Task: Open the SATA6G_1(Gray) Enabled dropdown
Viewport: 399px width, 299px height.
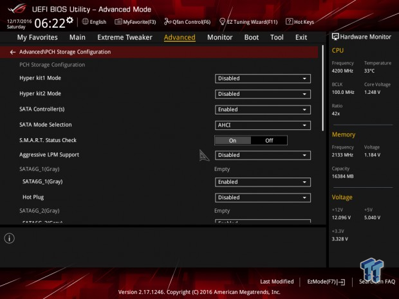Action: pos(263,182)
